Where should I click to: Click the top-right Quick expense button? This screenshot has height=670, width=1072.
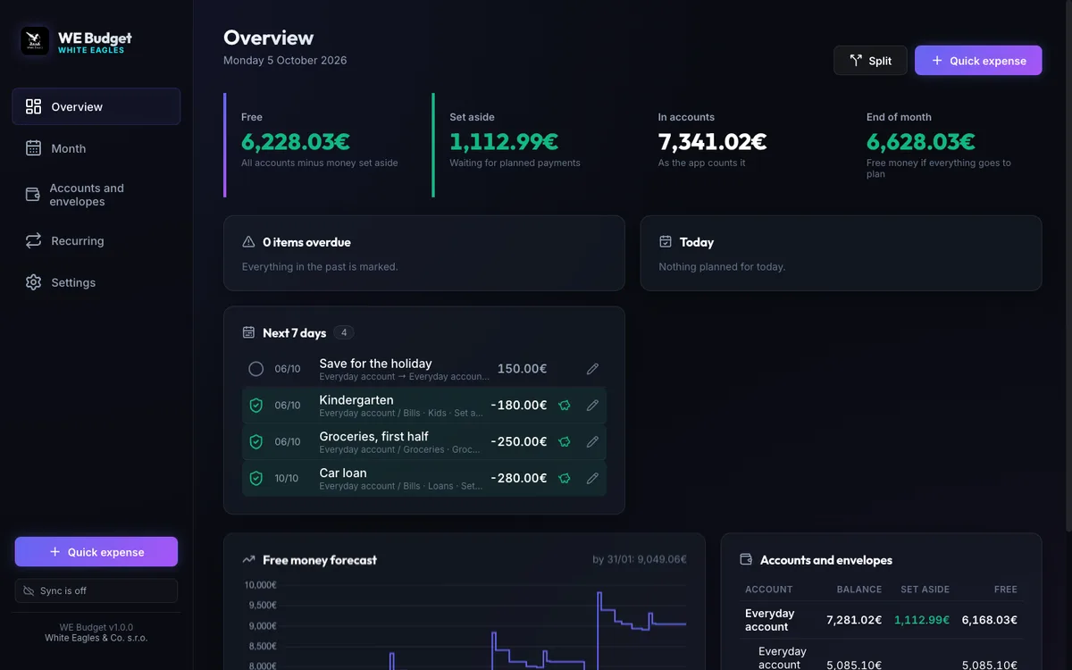[x=978, y=61]
